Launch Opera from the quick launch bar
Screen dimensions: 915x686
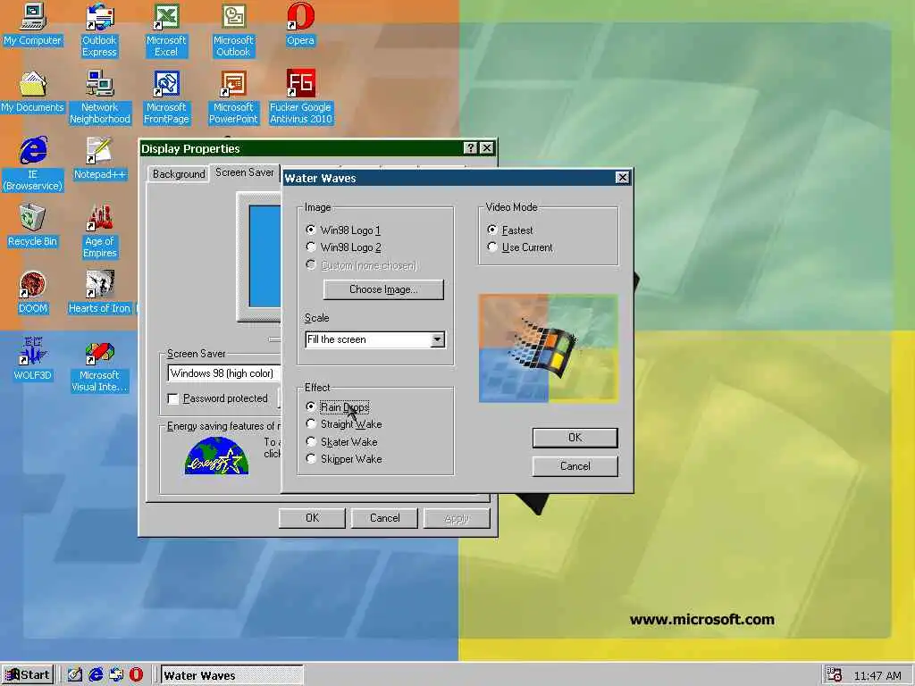(x=136, y=675)
